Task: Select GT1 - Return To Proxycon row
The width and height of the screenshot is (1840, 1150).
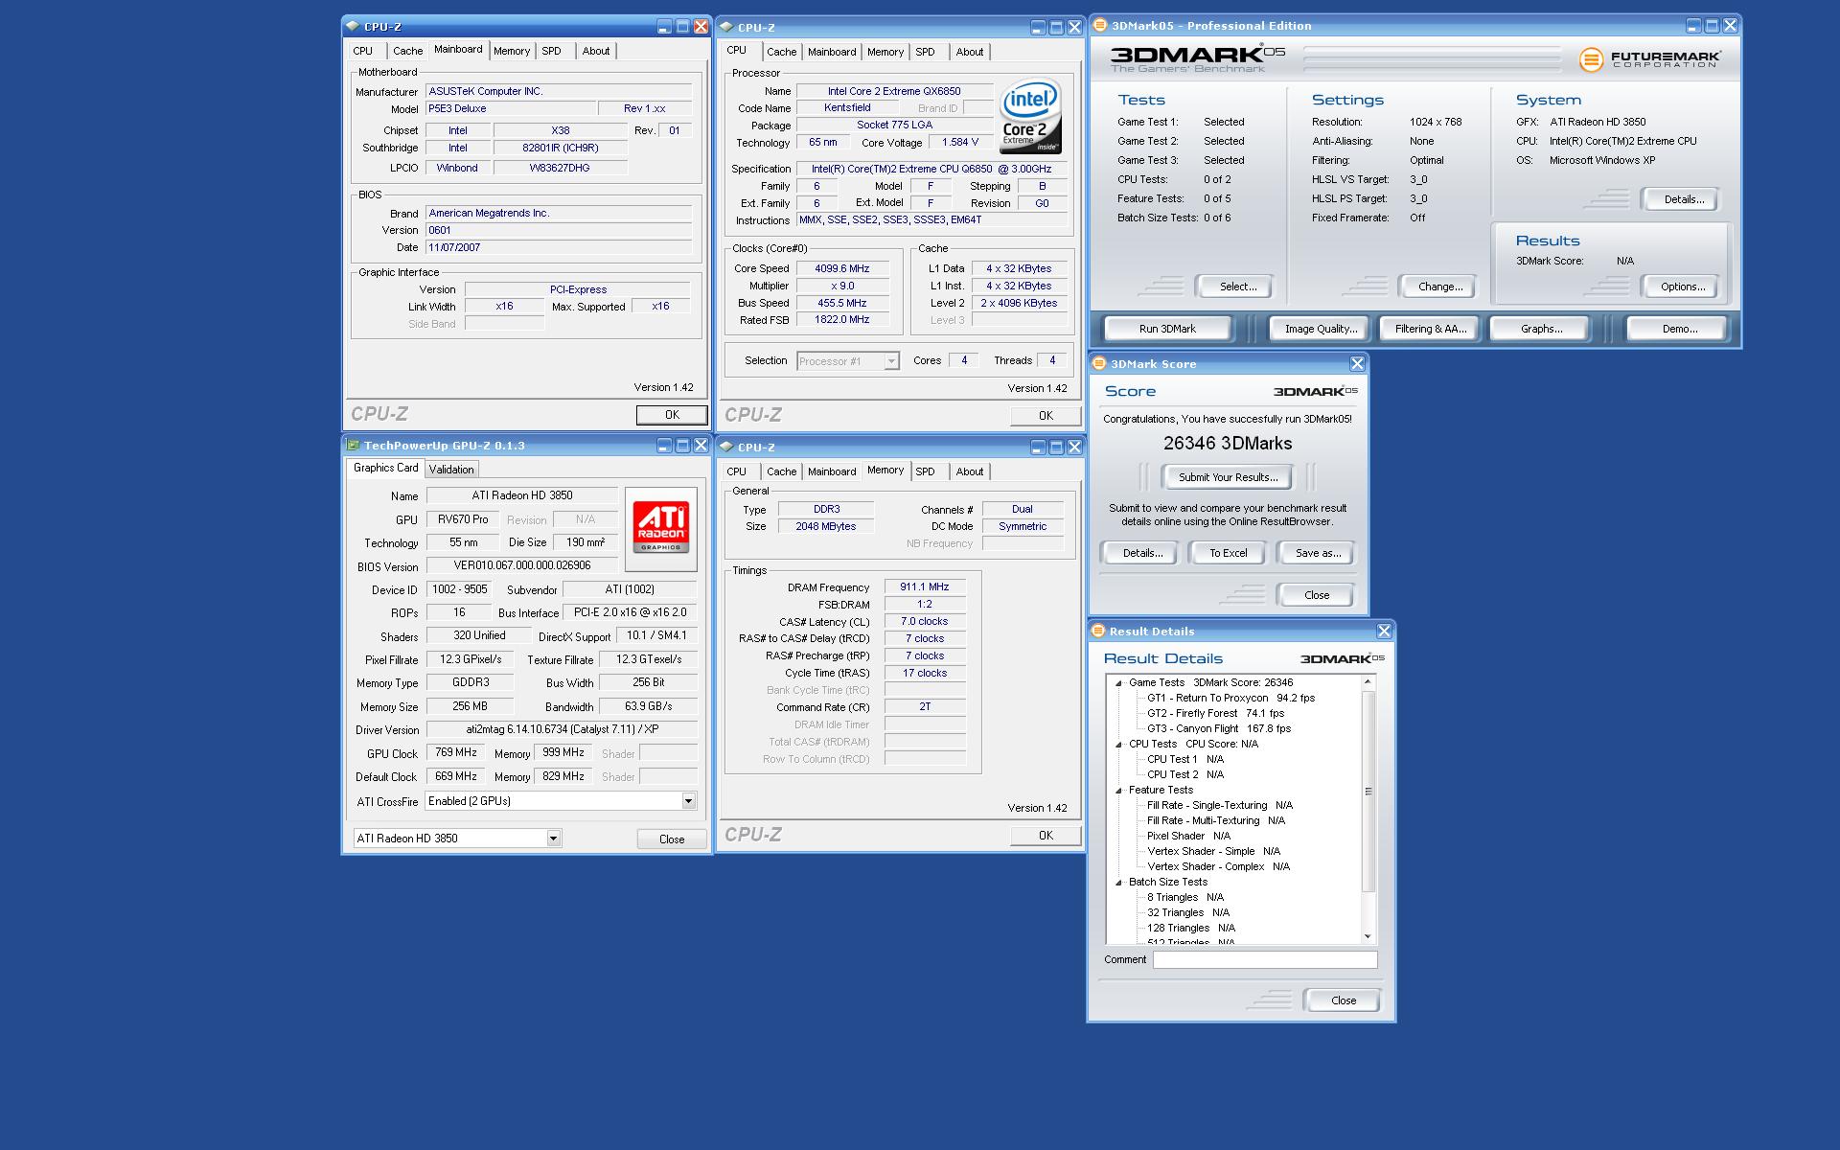Action: click(x=1230, y=699)
